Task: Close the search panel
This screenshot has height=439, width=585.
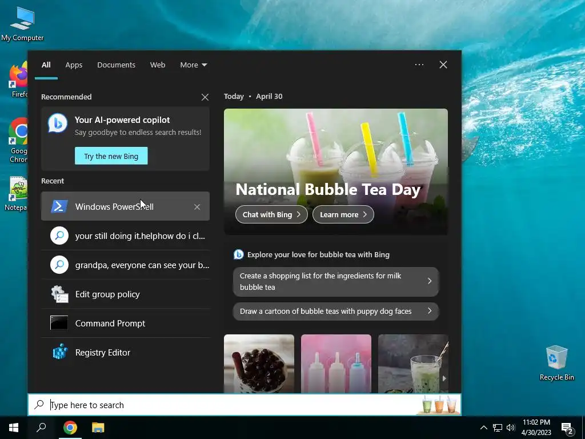Action: (x=443, y=65)
